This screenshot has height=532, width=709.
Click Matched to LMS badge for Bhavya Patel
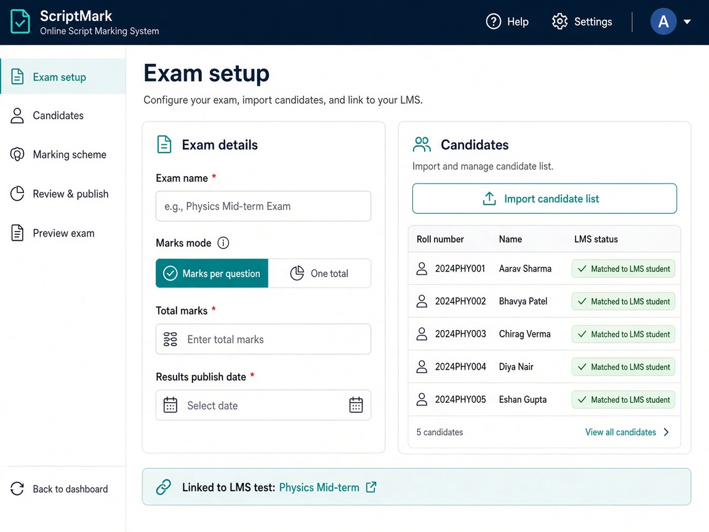click(623, 301)
